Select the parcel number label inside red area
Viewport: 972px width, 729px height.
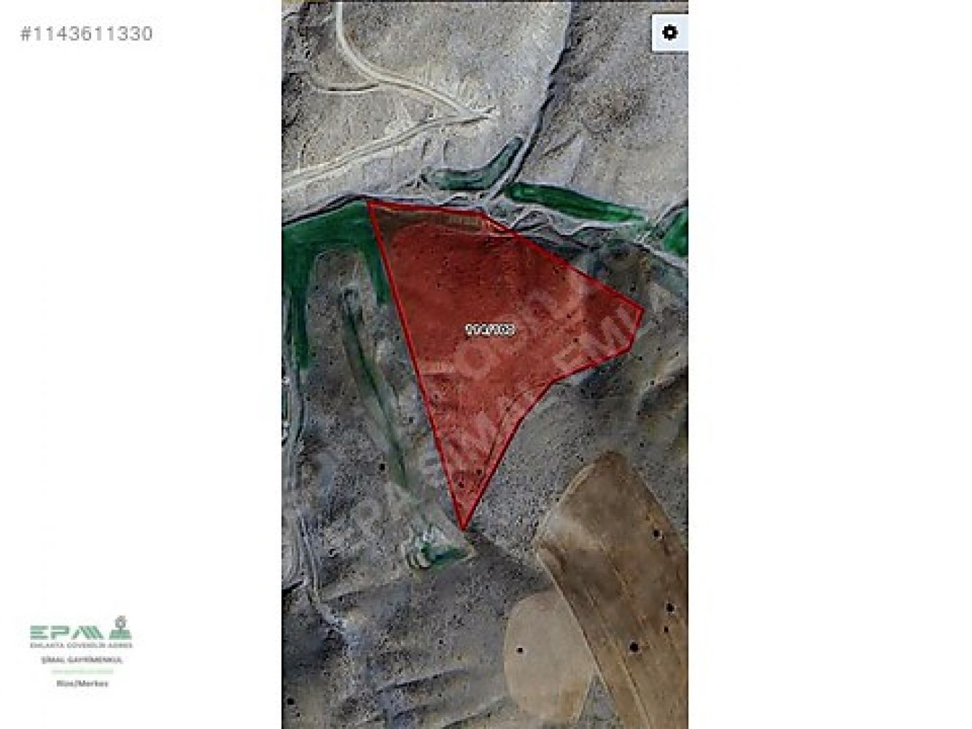[x=490, y=330]
